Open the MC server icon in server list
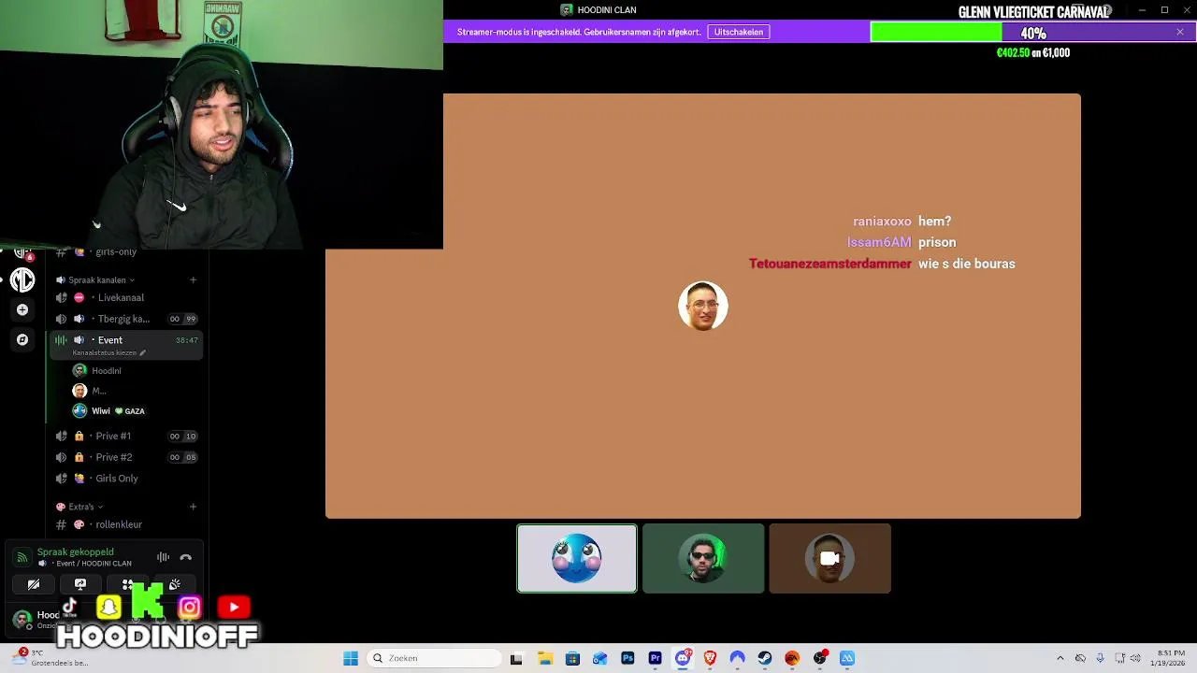 [22, 279]
